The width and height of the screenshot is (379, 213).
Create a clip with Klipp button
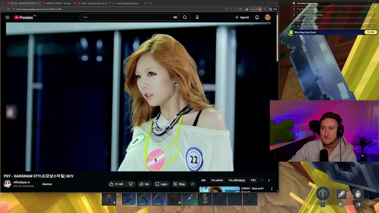179,184
